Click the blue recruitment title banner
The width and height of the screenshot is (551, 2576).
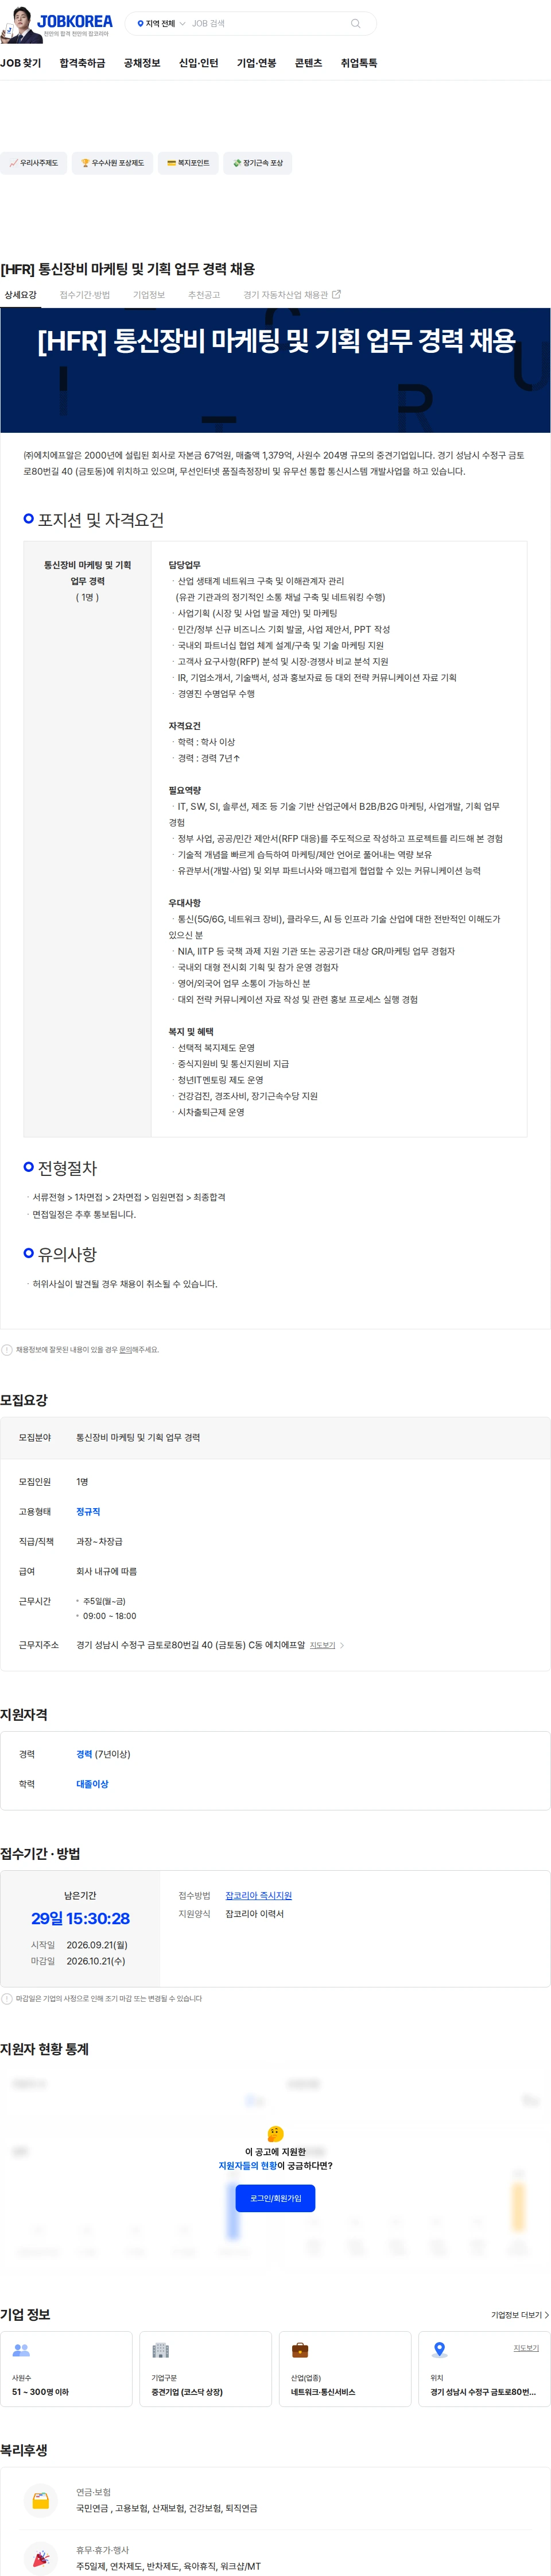coord(275,370)
